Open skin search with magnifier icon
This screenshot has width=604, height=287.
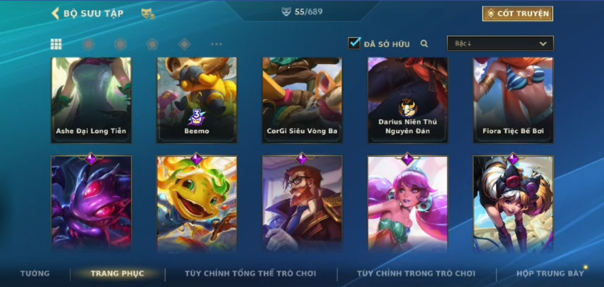[x=424, y=44]
